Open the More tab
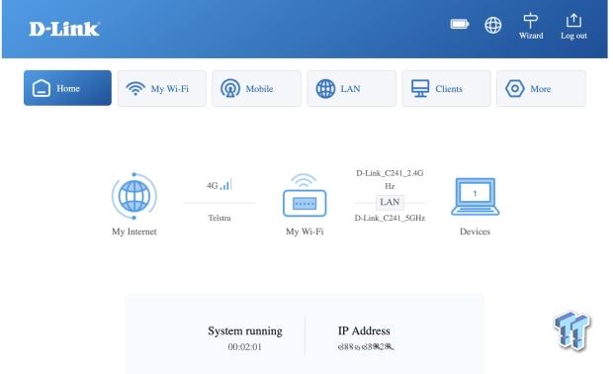 541,88
